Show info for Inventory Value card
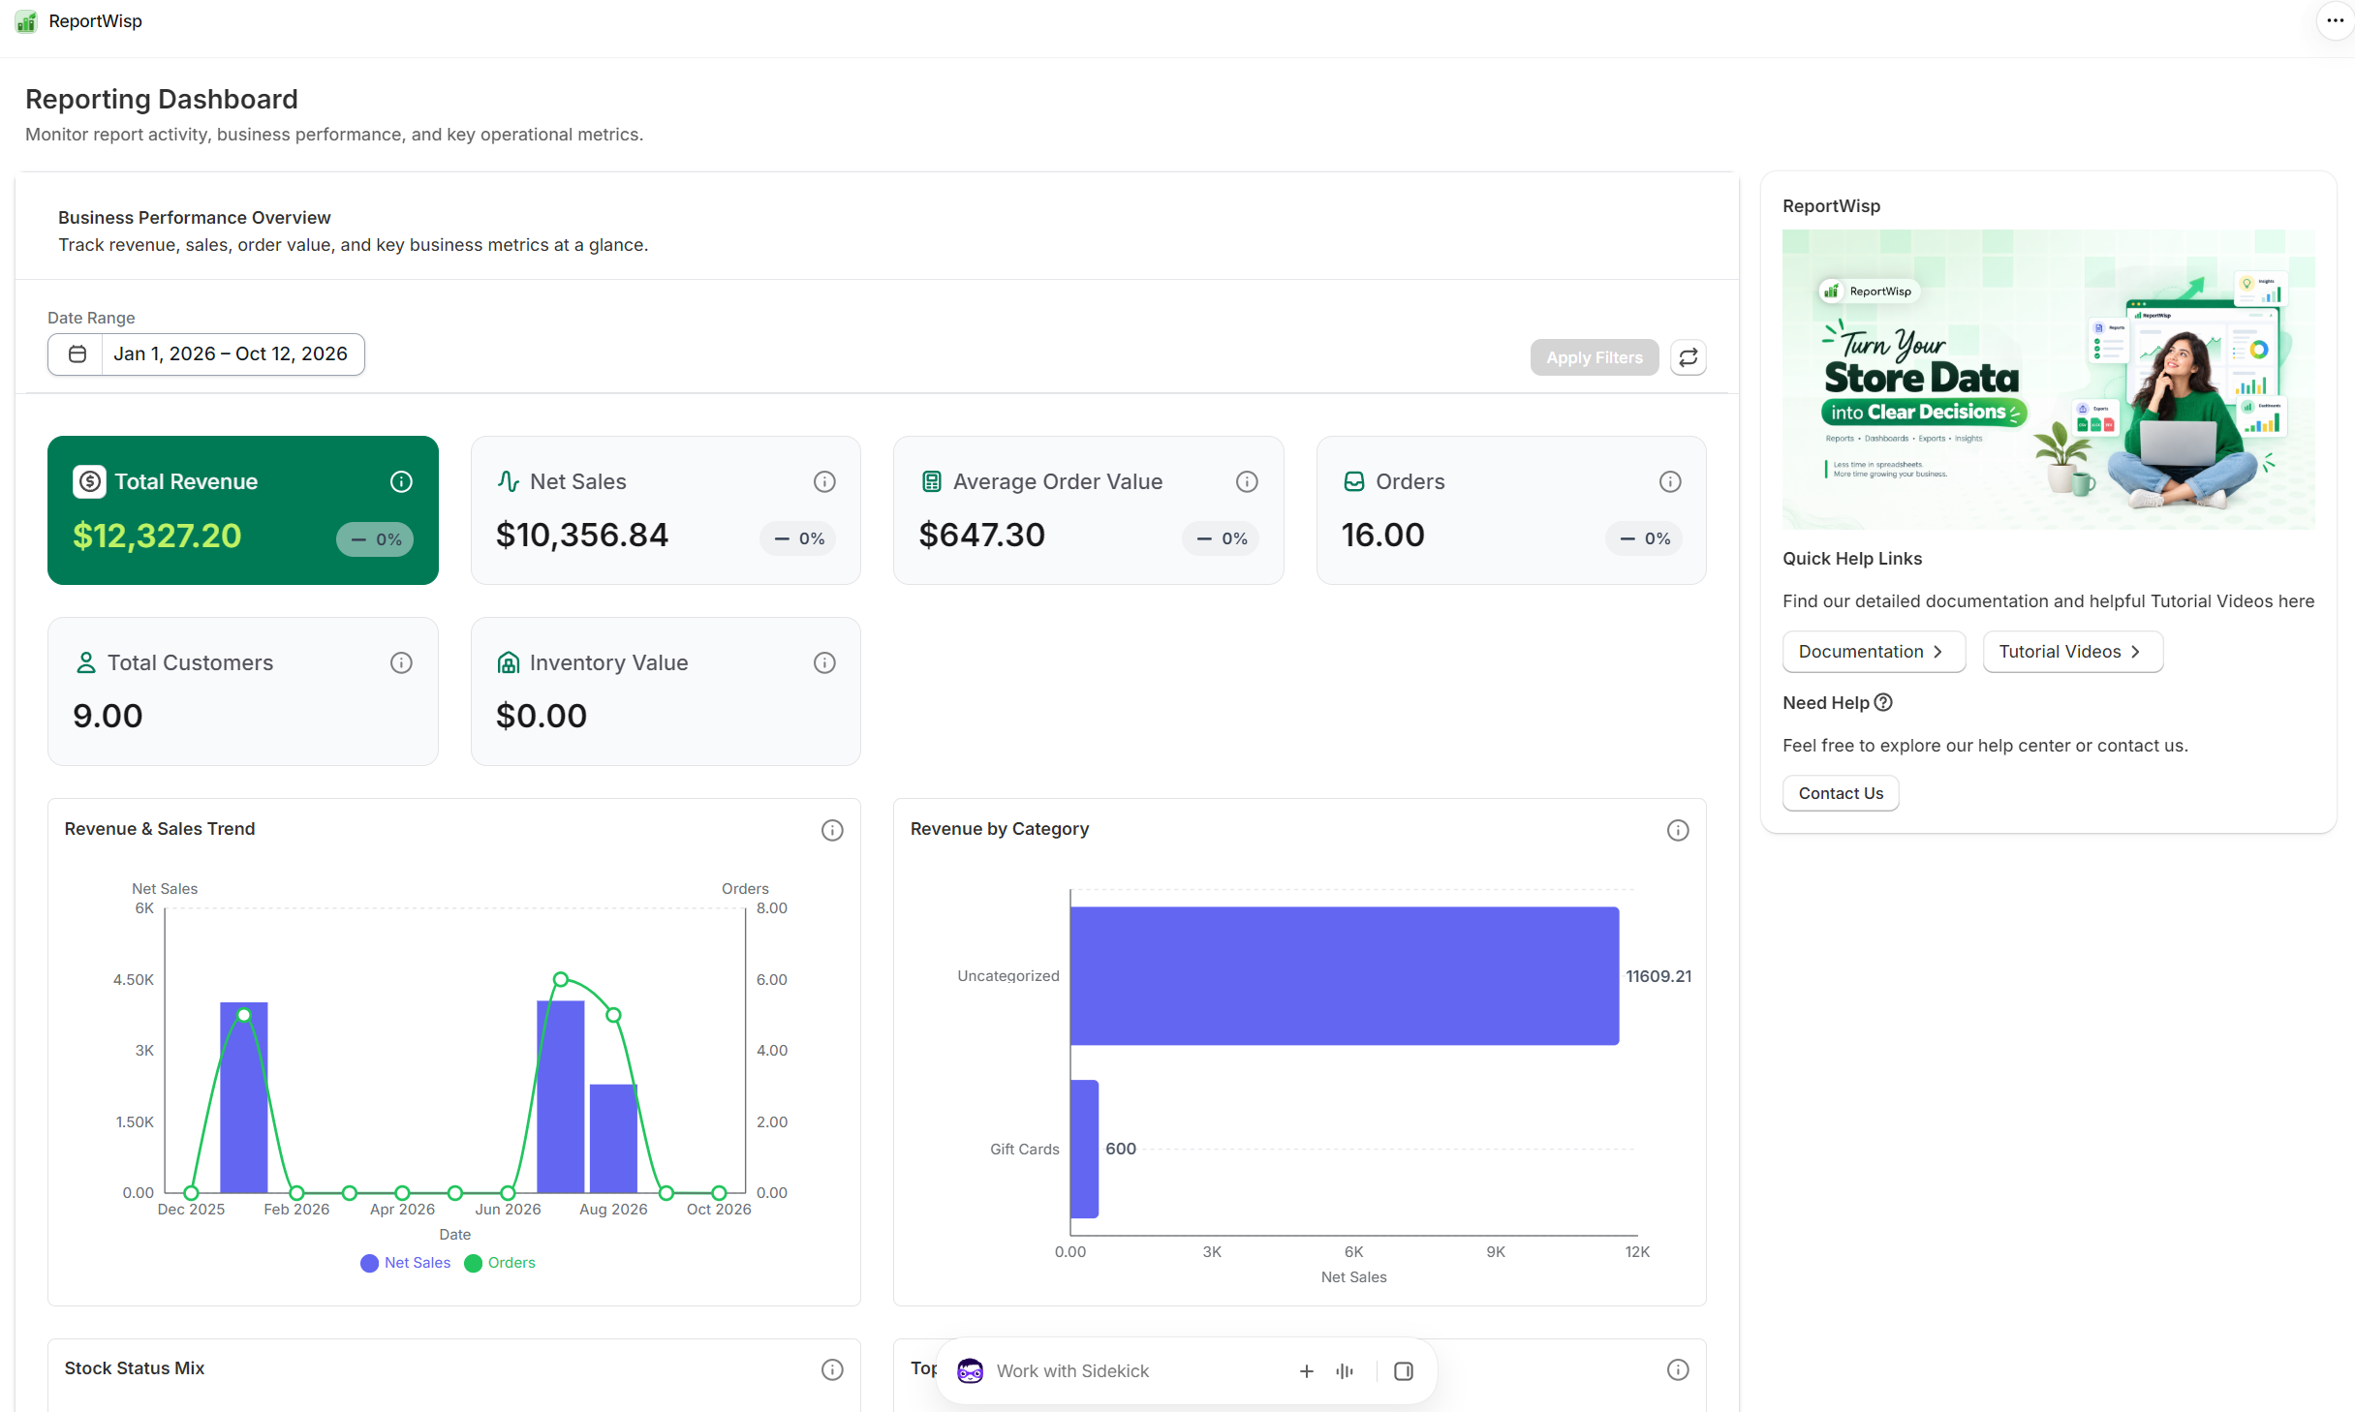2355x1412 pixels. click(x=824, y=662)
